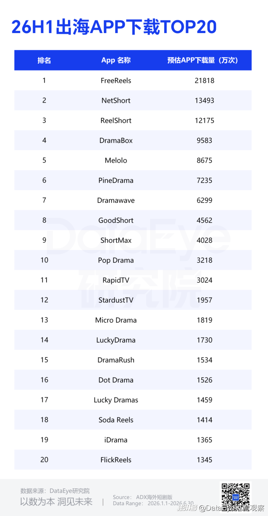Select DramaBox in the table
The height and width of the screenshot is (516, 268).
[116, 140]
